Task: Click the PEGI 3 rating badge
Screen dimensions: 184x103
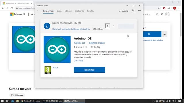Action: tap(48, 70)
